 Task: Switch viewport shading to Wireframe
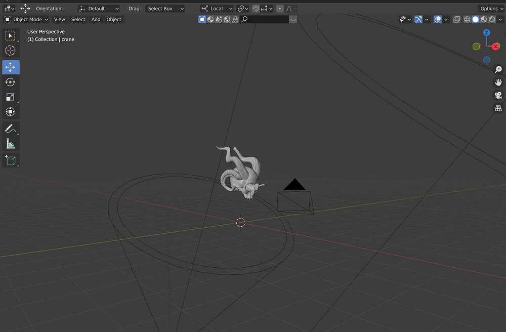pos(467,19)
